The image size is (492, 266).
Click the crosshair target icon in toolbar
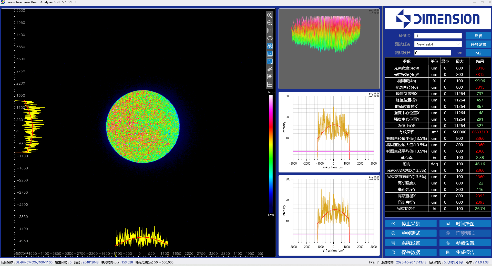(270, 77)
